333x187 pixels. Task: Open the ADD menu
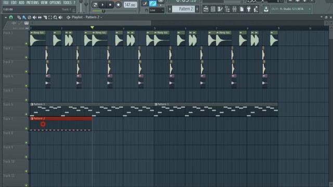pyautogui.click(x=21, y=3)
